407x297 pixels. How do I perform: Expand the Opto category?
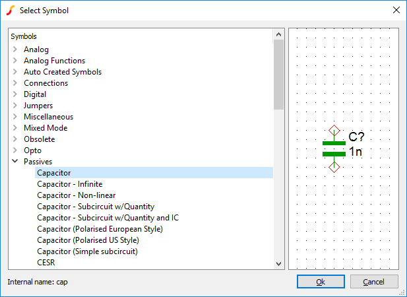[x=15, y=150]
